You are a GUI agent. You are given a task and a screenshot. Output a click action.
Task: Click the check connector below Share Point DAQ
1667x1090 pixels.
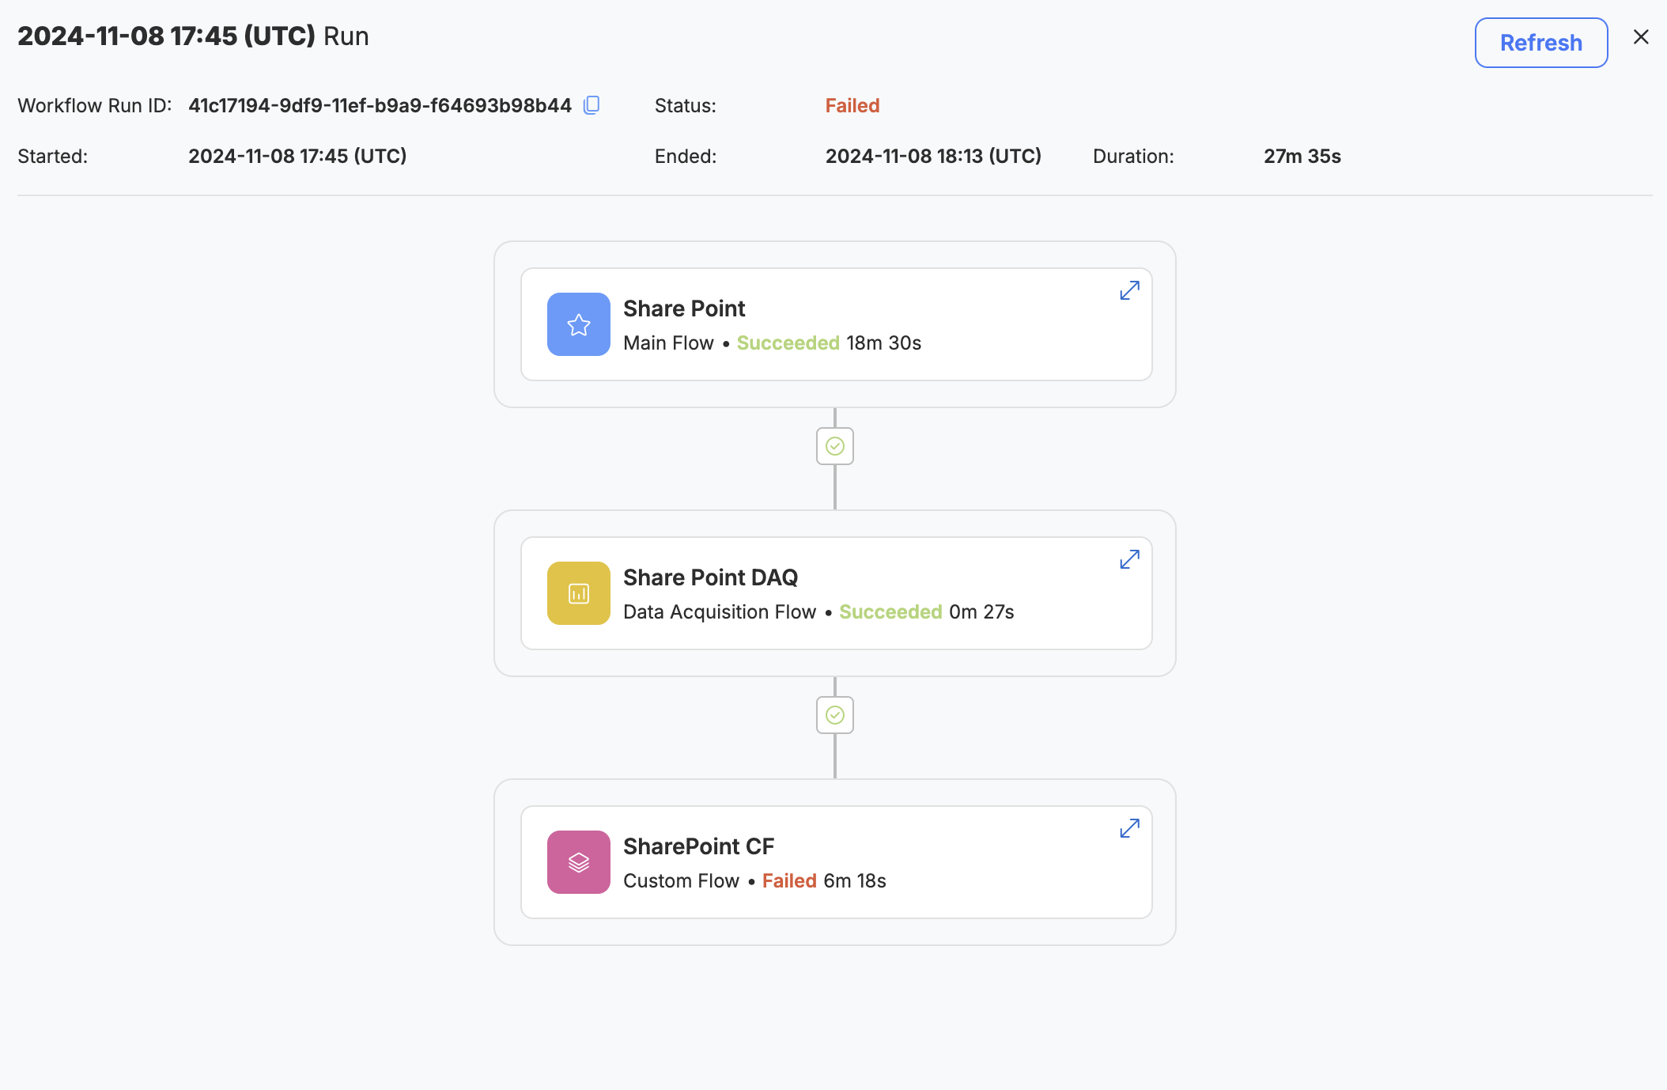pyautogui.click(x=835, y=715)
